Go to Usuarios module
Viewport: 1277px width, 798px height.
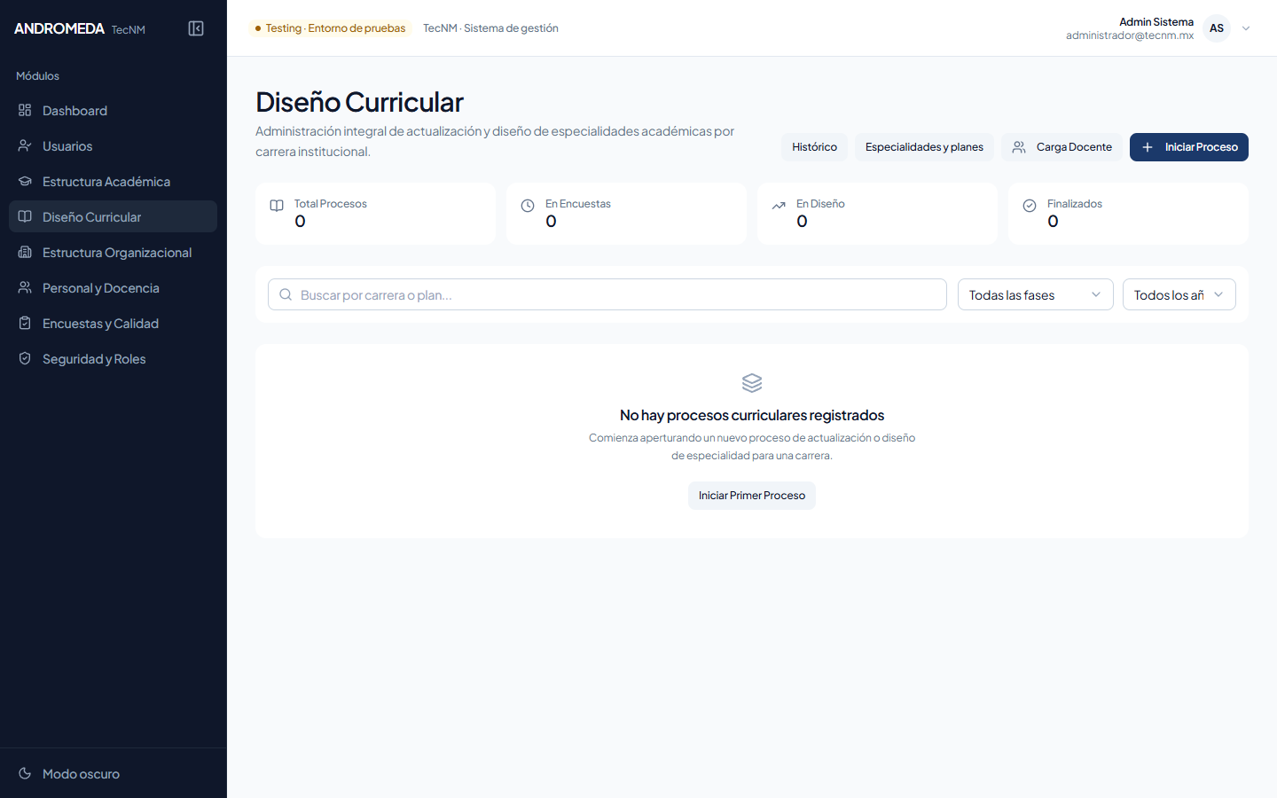114,145
